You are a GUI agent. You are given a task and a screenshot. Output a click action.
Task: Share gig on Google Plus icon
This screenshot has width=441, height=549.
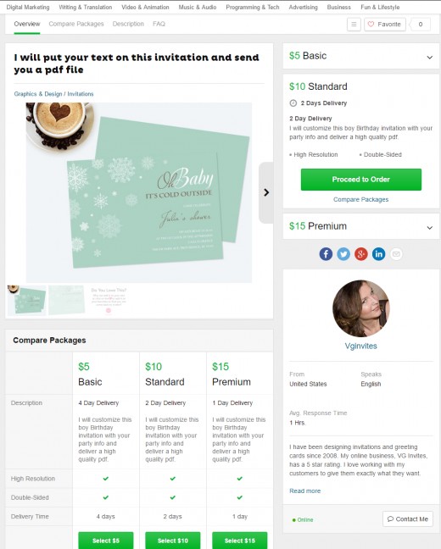click(x=360, y=254)
